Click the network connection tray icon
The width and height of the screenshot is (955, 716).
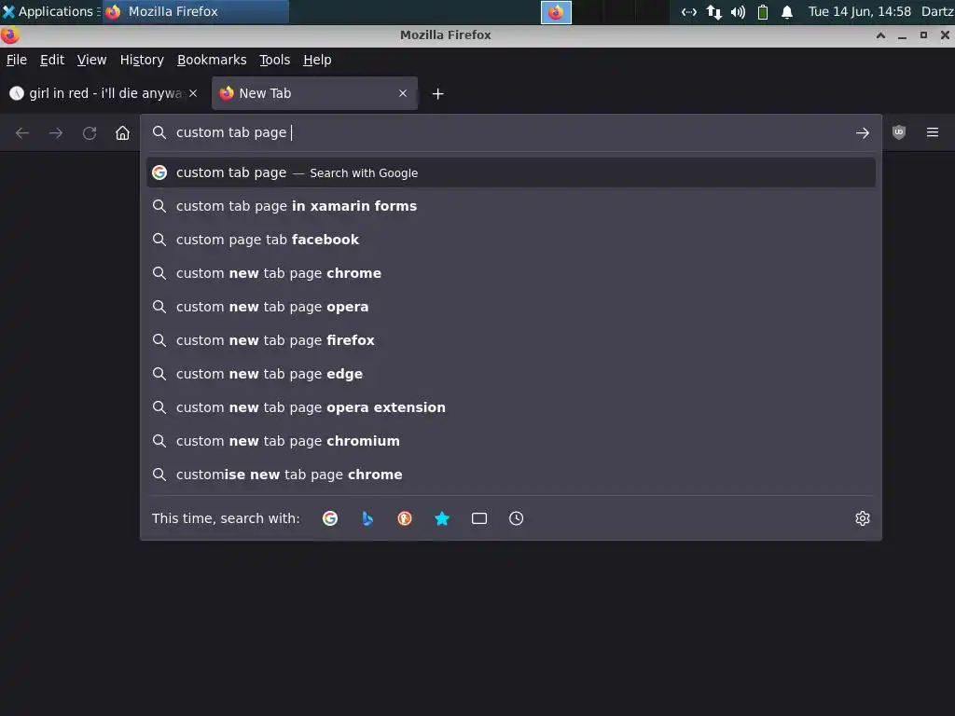[689, 11]
